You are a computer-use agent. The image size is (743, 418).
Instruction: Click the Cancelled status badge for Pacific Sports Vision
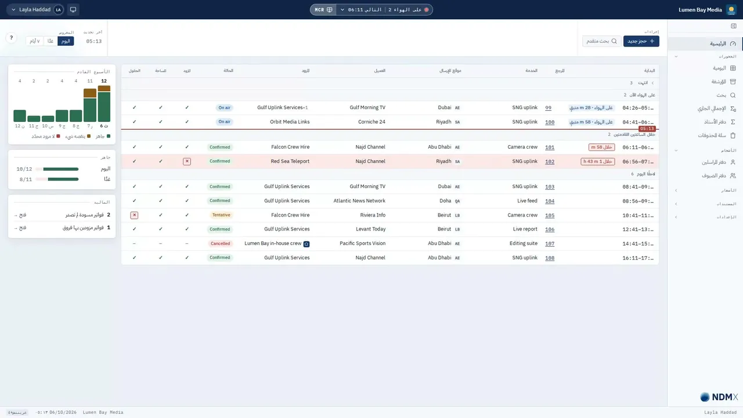(221, 244)
